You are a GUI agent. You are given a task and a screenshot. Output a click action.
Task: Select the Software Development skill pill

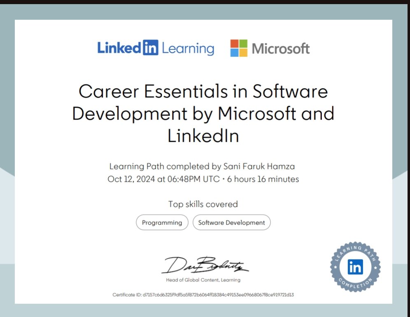pos(231,222)
